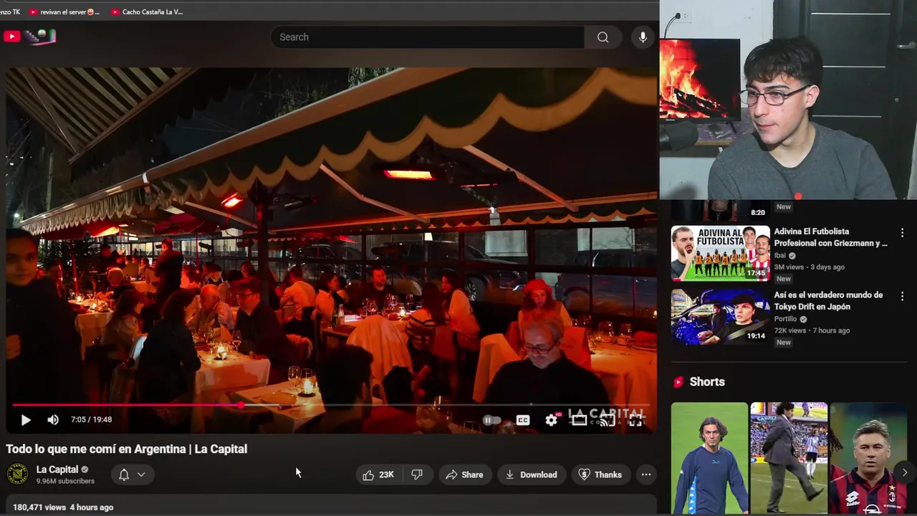Click the Thanks button
This screenshot has height=516, width=917.
pos(600,474)
